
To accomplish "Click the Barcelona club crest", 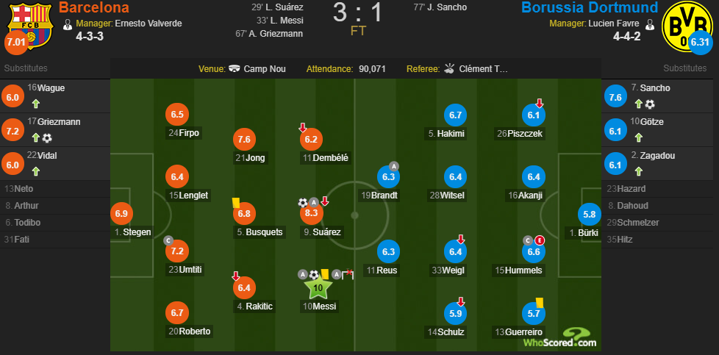I will pyautogui.click(x=31, y=26).
